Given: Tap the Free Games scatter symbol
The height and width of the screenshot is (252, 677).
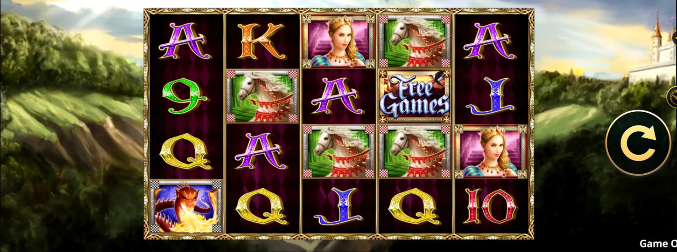Looking at the screenshot, I should pyautogui.click(x=415, y=96).
